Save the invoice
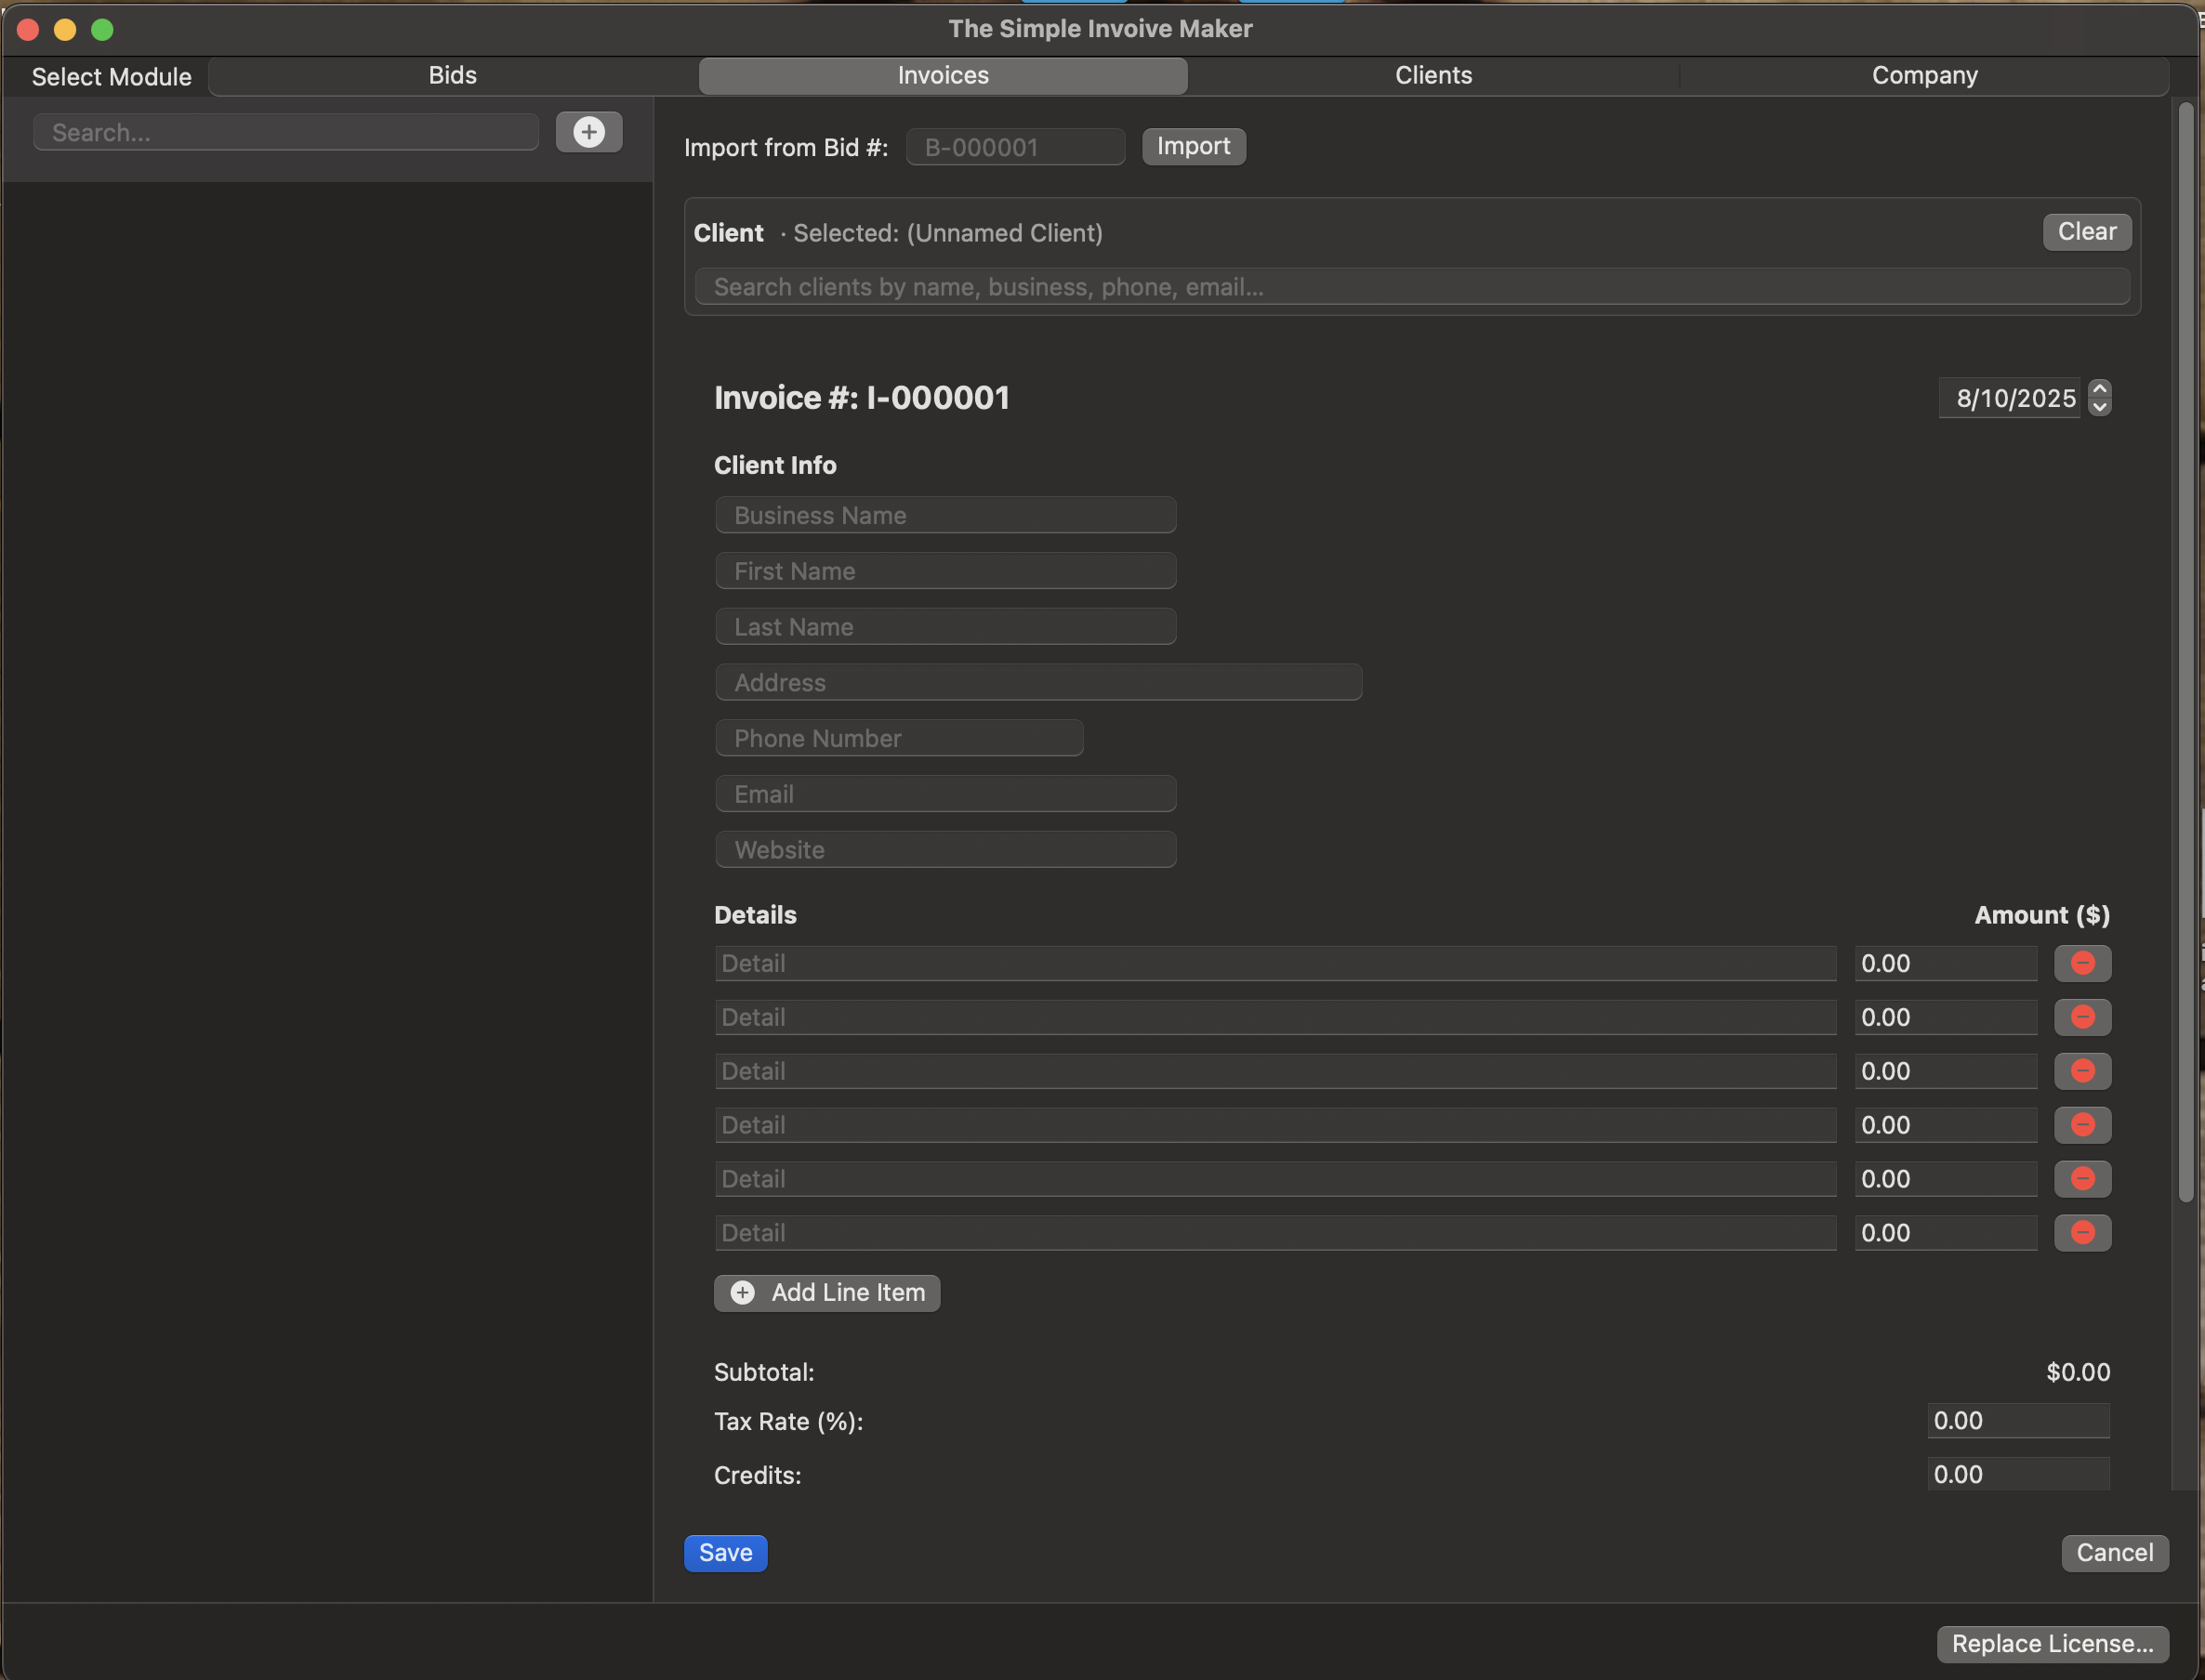Viewport: 2205px width, 1680px height. click(724, 1552)
